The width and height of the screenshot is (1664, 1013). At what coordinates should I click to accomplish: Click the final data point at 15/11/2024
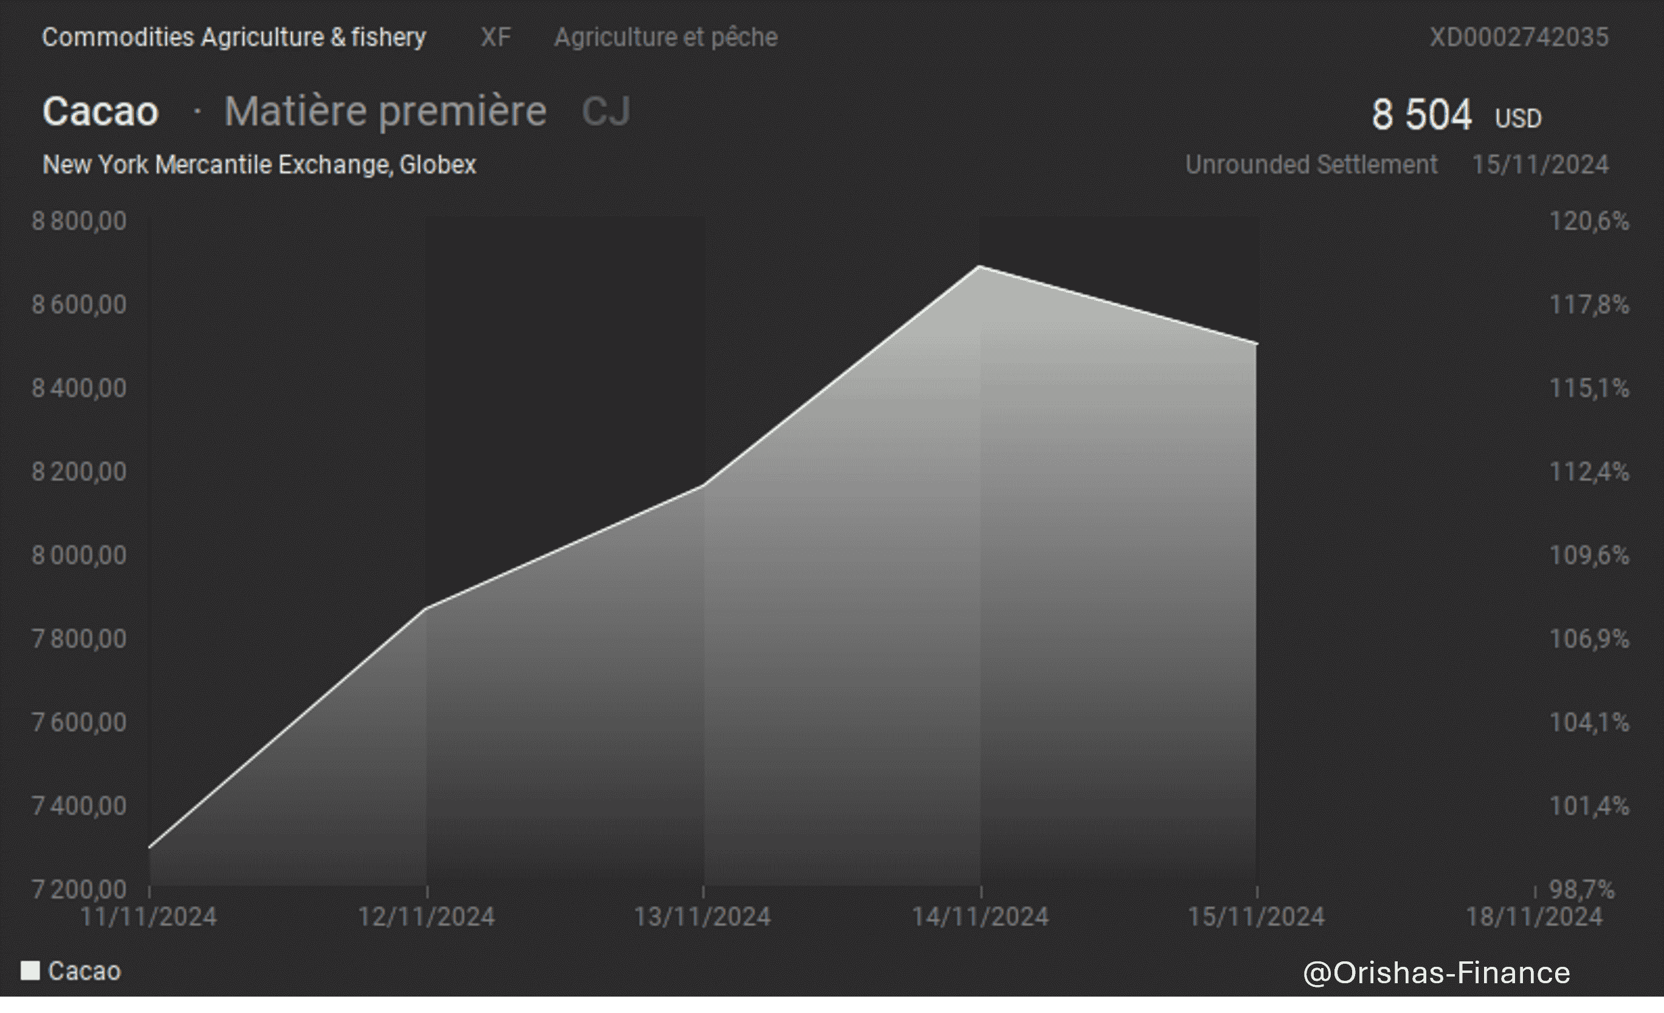[x=1257, y=343]
